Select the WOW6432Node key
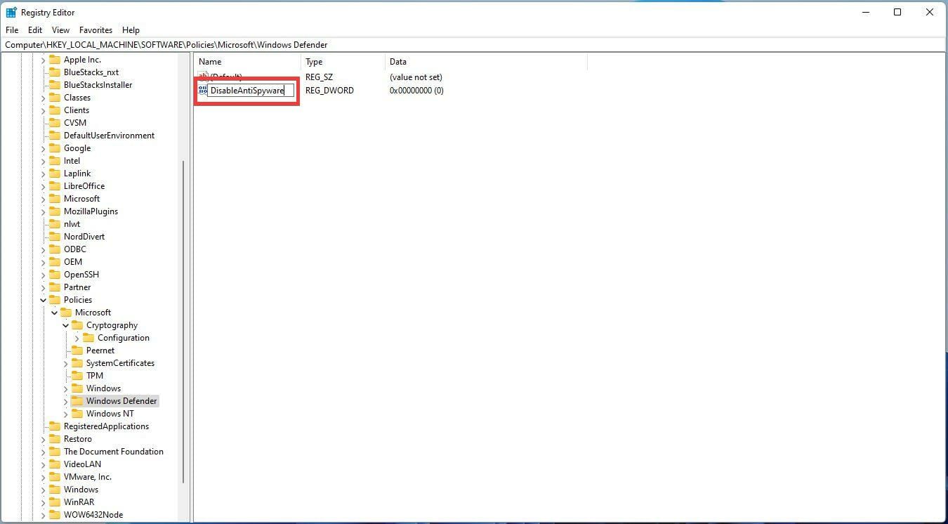Screen dimensions: 948x524 93,515
